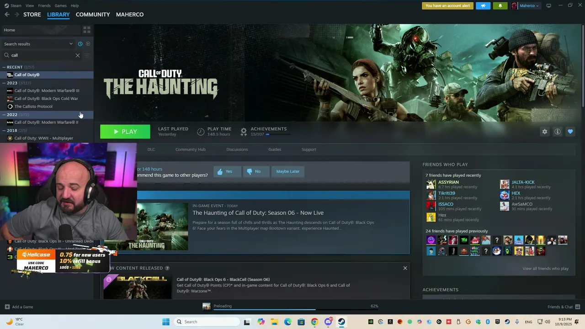
Task: Open the green notifications bell
Action: coord(500,5)
